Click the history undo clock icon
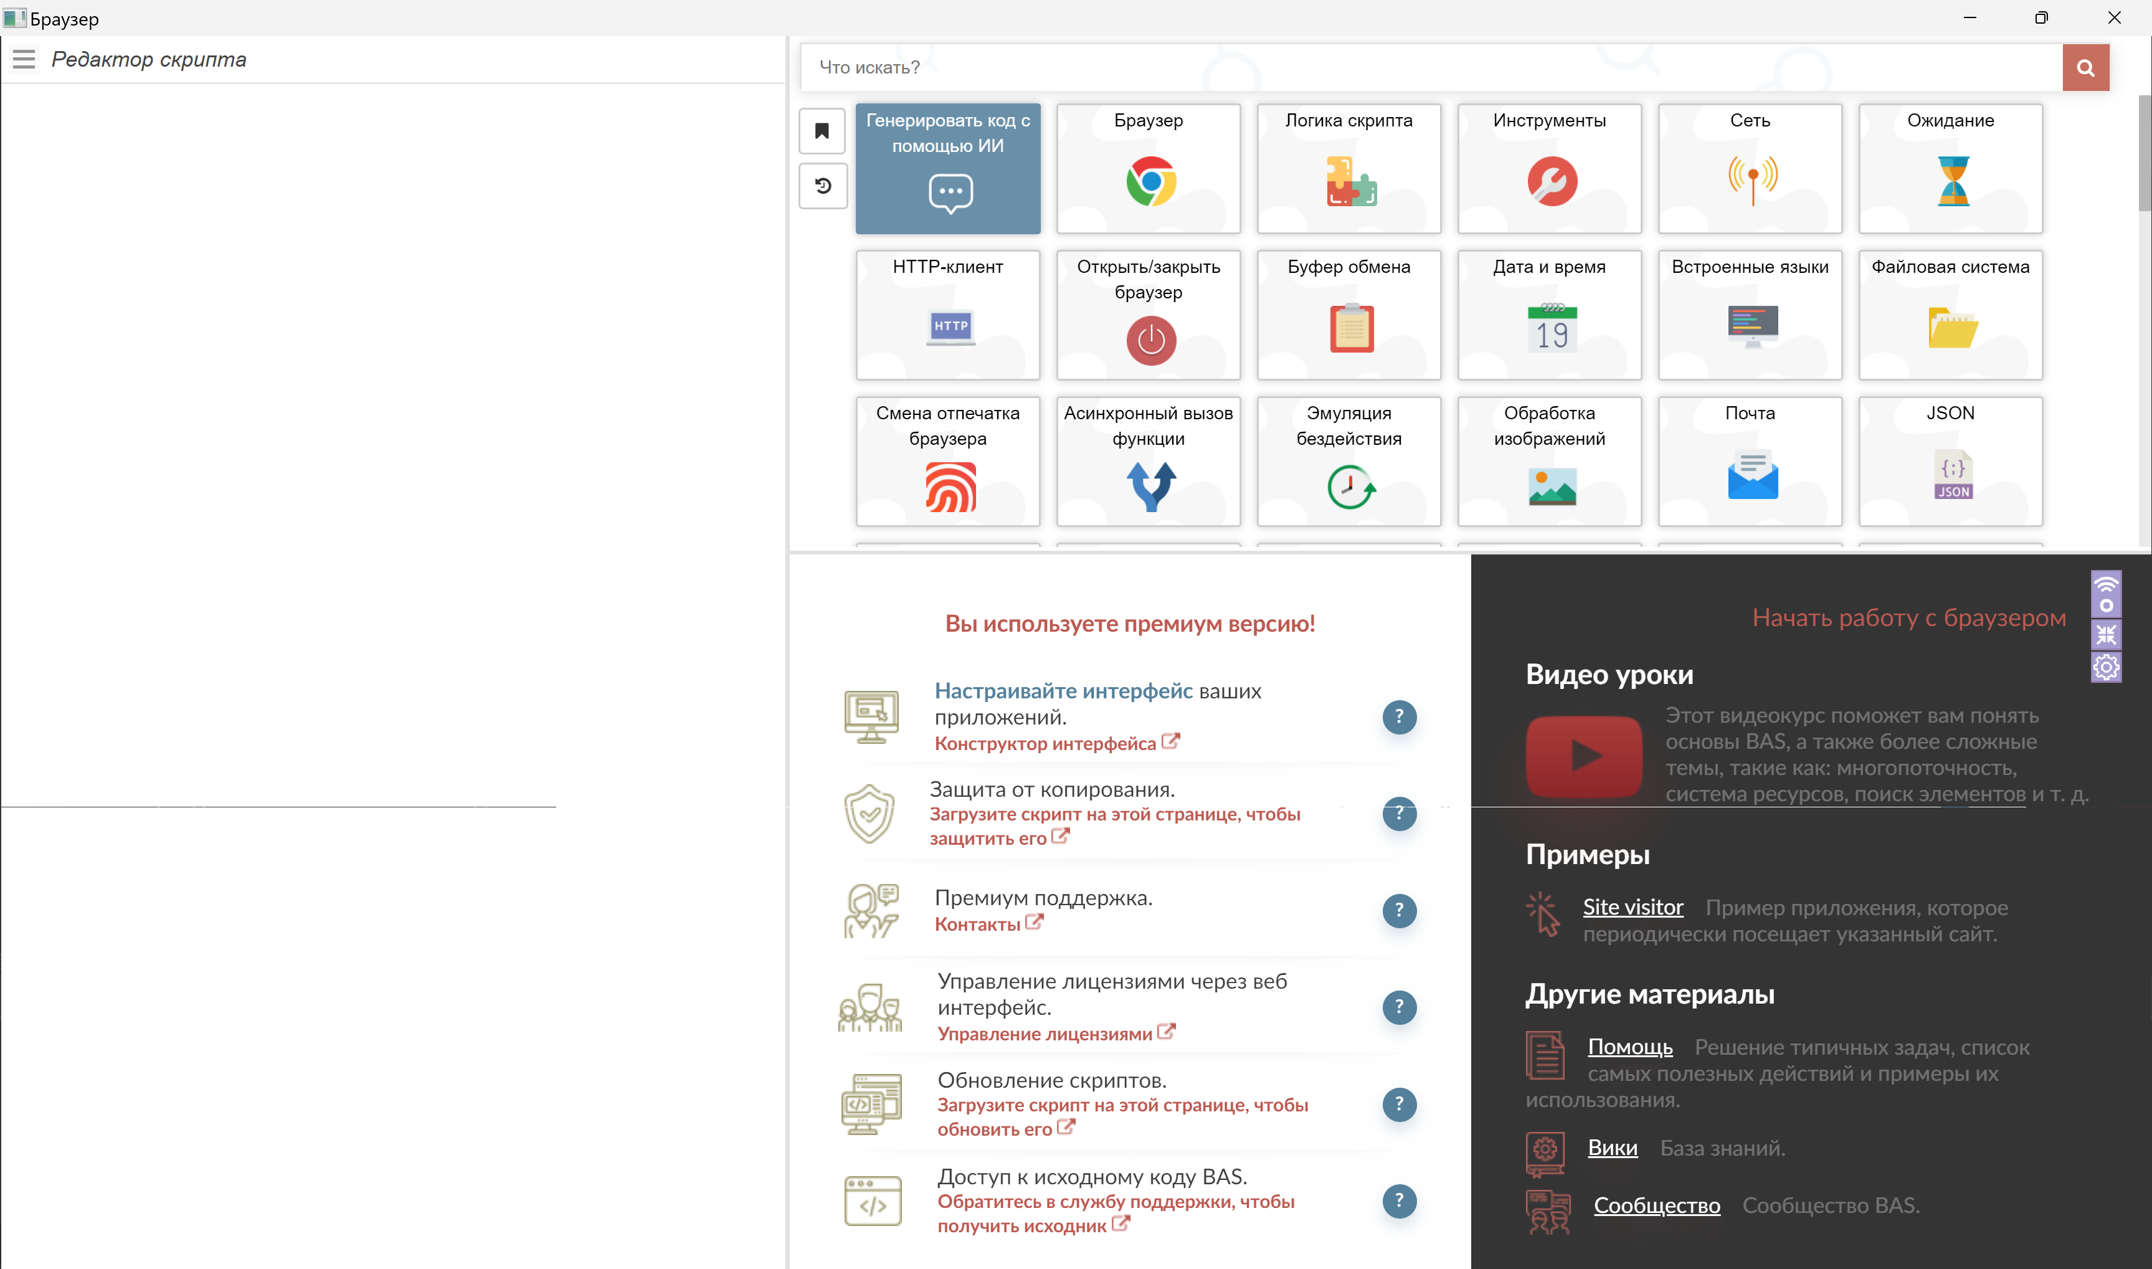 click(823, 186)
